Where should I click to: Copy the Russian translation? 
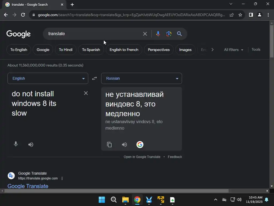point(109,145)
